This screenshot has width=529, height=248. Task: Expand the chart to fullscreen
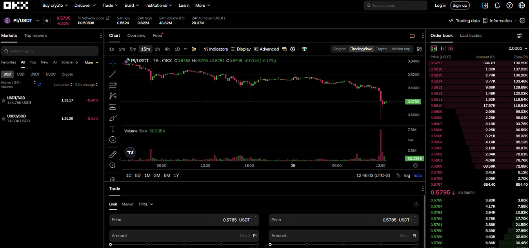click(x=419, y=49)
